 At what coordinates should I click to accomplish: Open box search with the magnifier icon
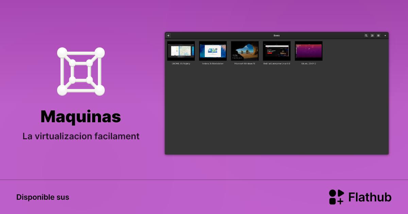366,35
